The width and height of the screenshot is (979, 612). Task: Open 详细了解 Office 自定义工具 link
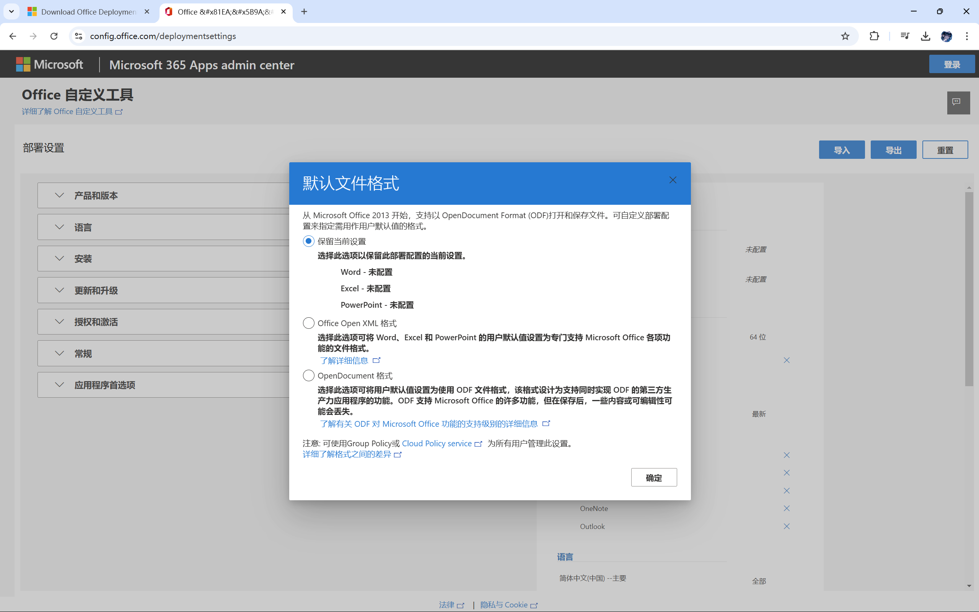[72, 111]
